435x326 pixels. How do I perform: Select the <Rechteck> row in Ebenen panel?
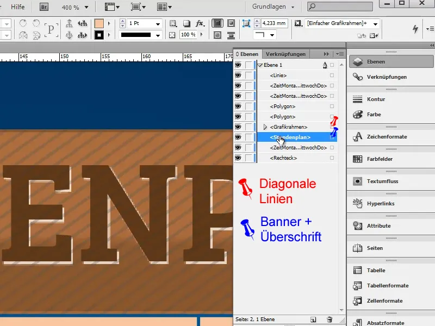[297, 158]
